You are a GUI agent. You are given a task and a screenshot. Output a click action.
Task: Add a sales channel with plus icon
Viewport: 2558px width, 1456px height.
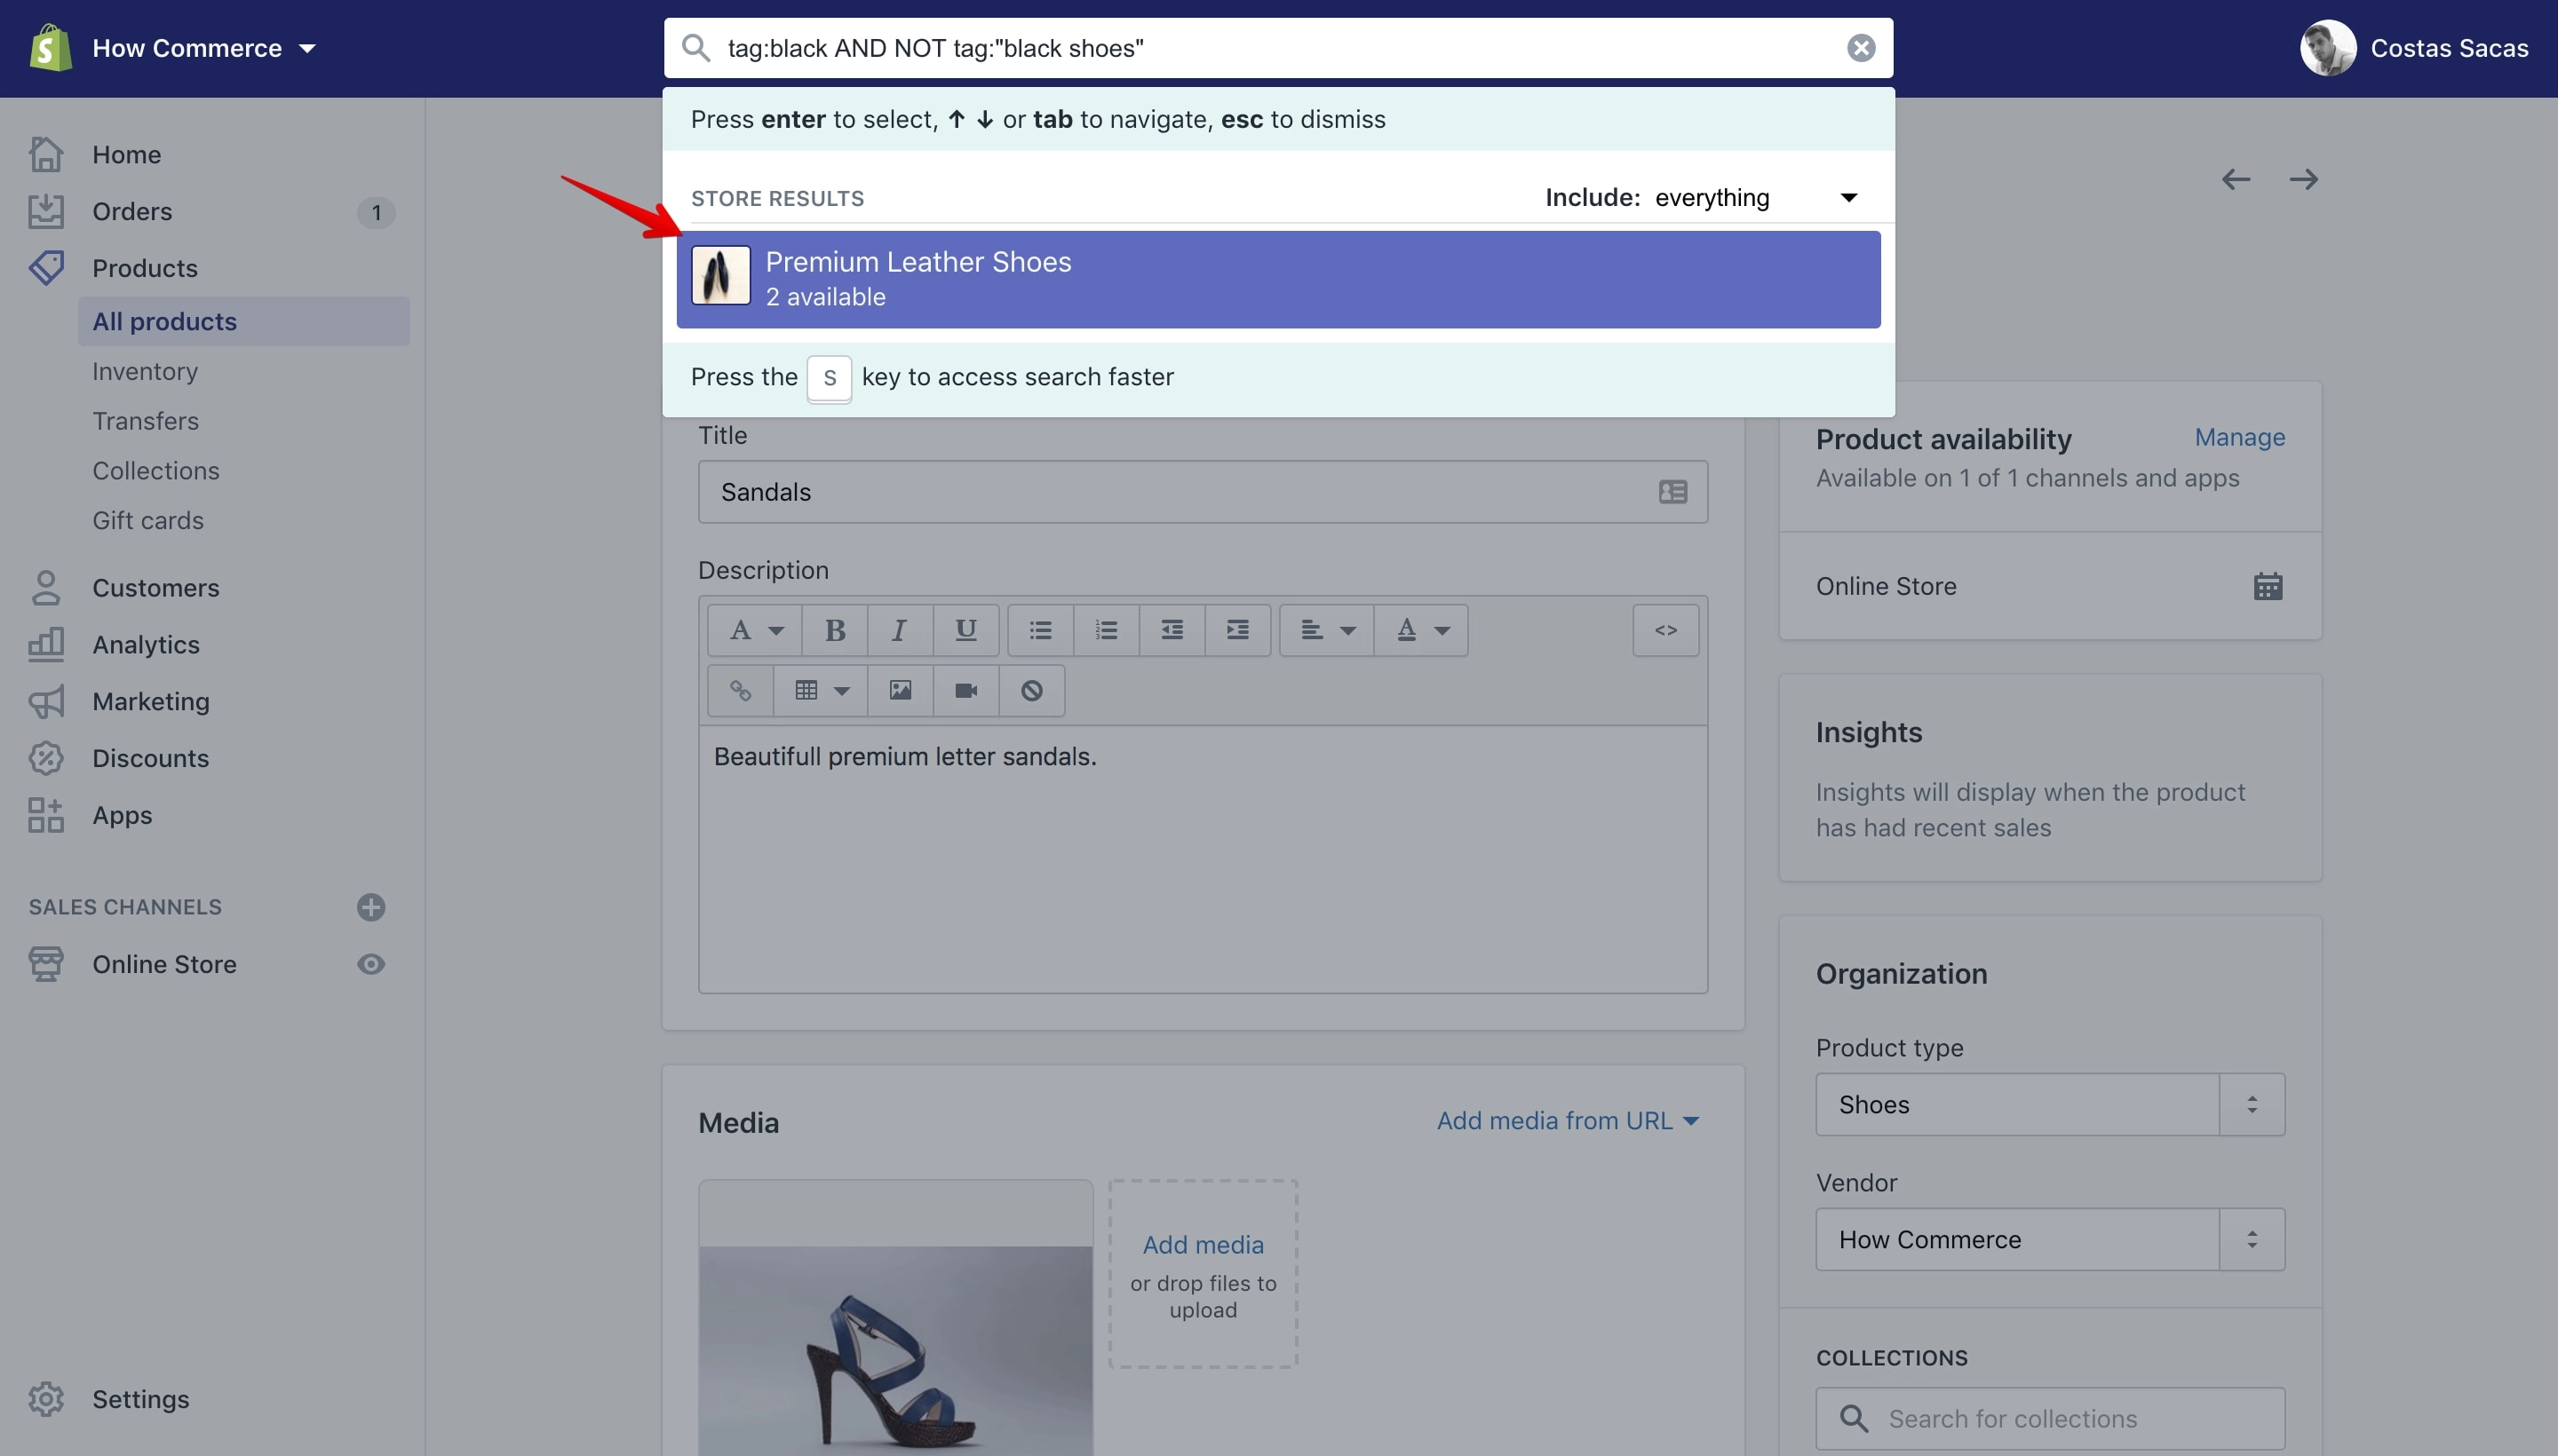coord(371,907)
